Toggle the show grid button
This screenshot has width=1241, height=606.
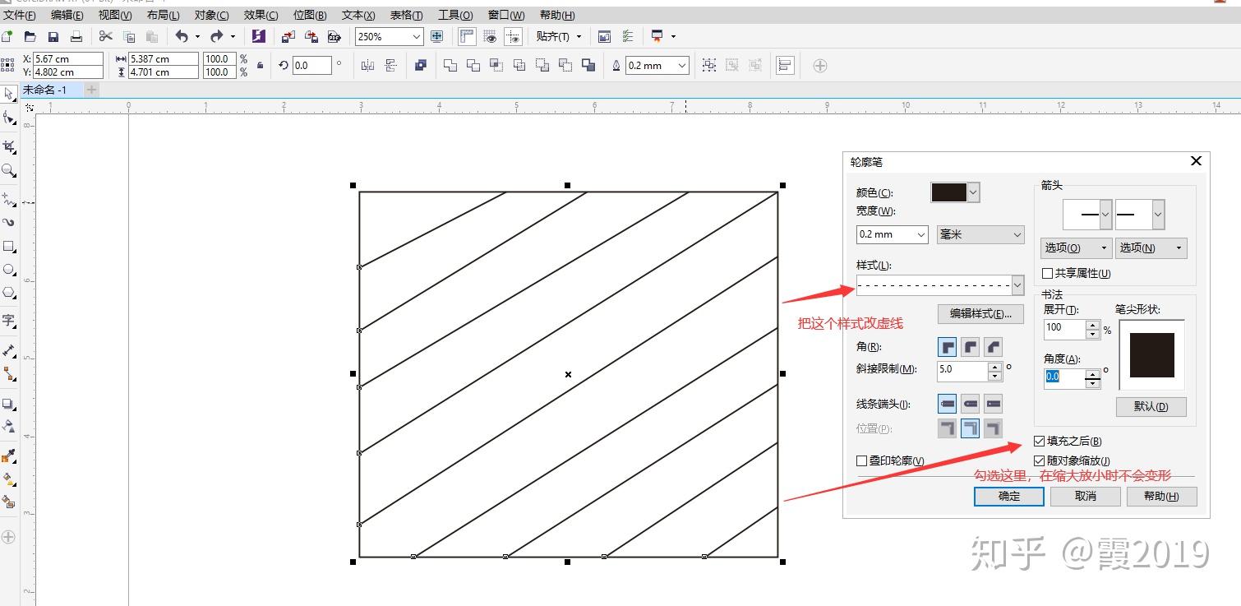tap(491, 36)
